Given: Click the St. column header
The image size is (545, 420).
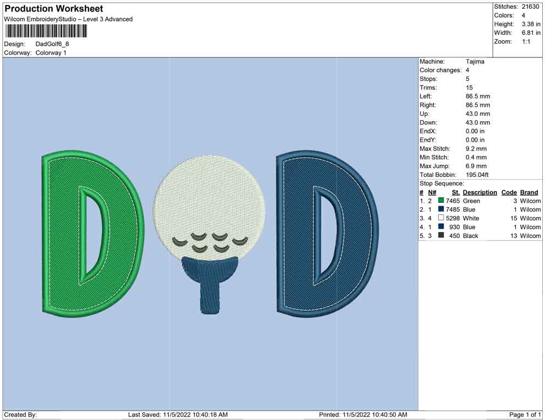Looking at the screenshot, I should (455, 192).
